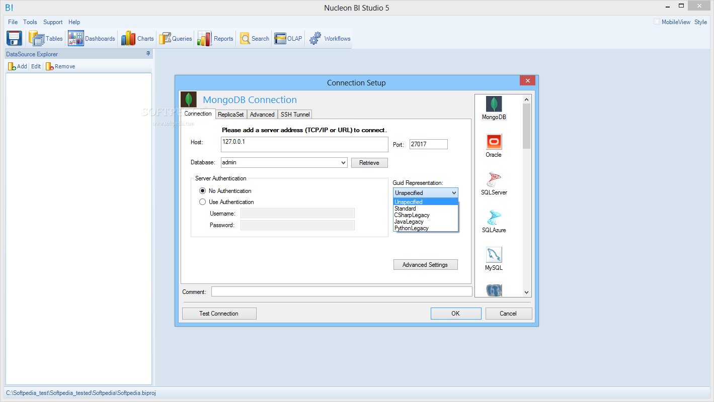Choose CSharpLegacy Guid representation
The width and height of the screenshot is (714, 402).
point(426,215)
